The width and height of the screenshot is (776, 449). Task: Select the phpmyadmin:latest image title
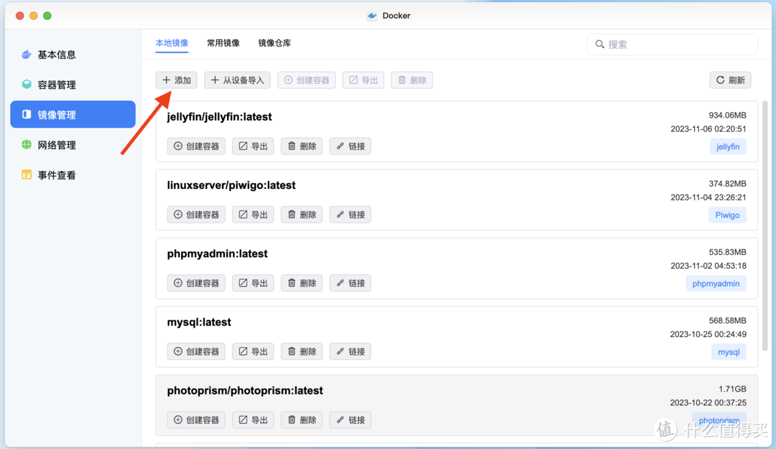(x=217, y=254)
